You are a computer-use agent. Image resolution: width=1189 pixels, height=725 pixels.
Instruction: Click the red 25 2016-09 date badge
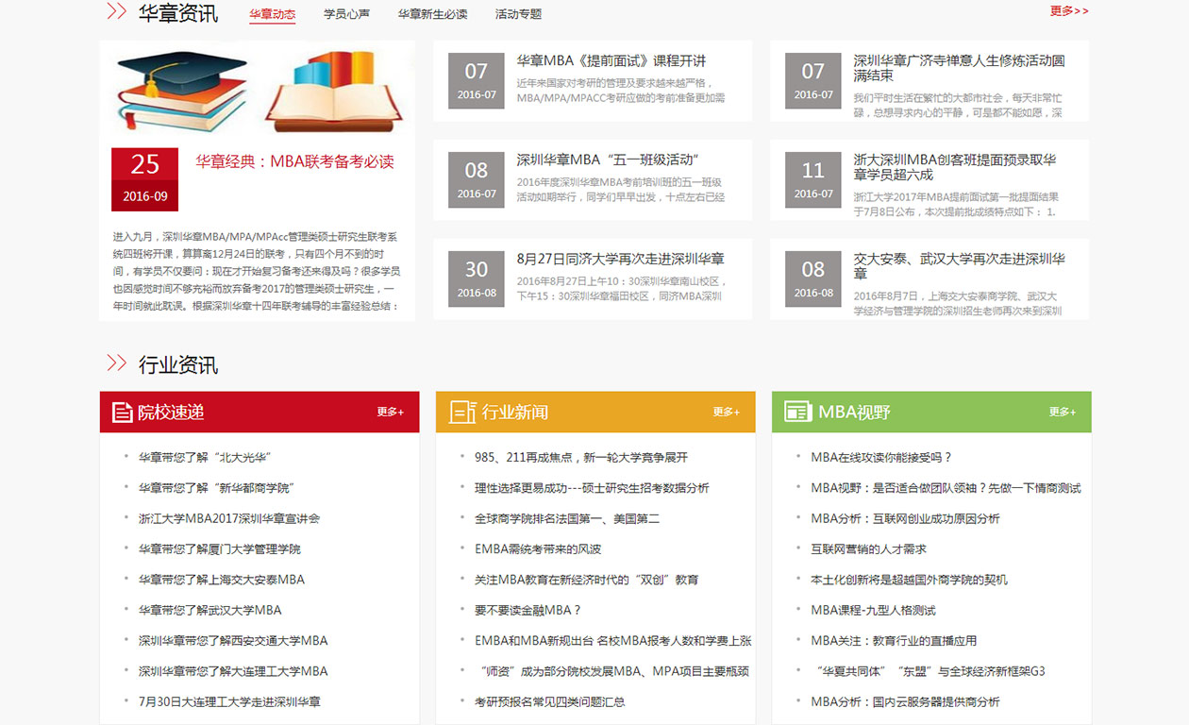(144, 179)
